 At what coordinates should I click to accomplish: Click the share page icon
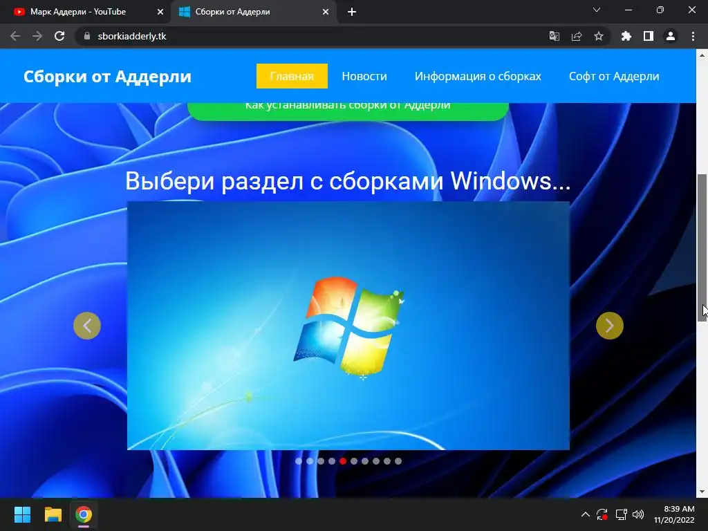(x=576, y=36)
